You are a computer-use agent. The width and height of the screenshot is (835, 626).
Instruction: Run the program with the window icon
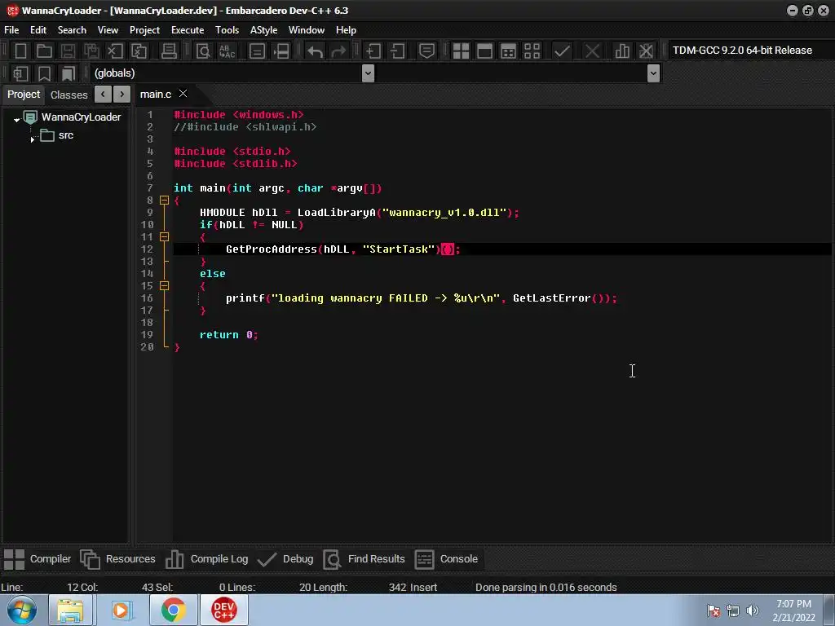coord(484,51)
